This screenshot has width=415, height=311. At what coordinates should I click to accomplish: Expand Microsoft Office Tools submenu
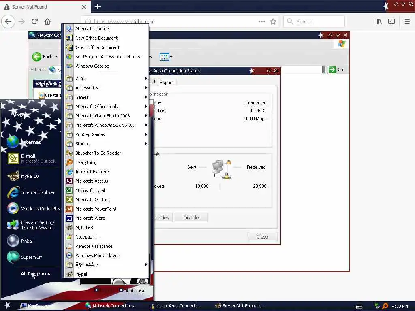click(x=107, y=107)
